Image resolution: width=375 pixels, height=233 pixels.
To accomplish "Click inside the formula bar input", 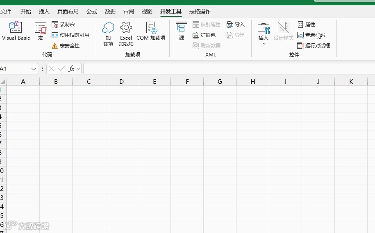I will tap(229, 69).
